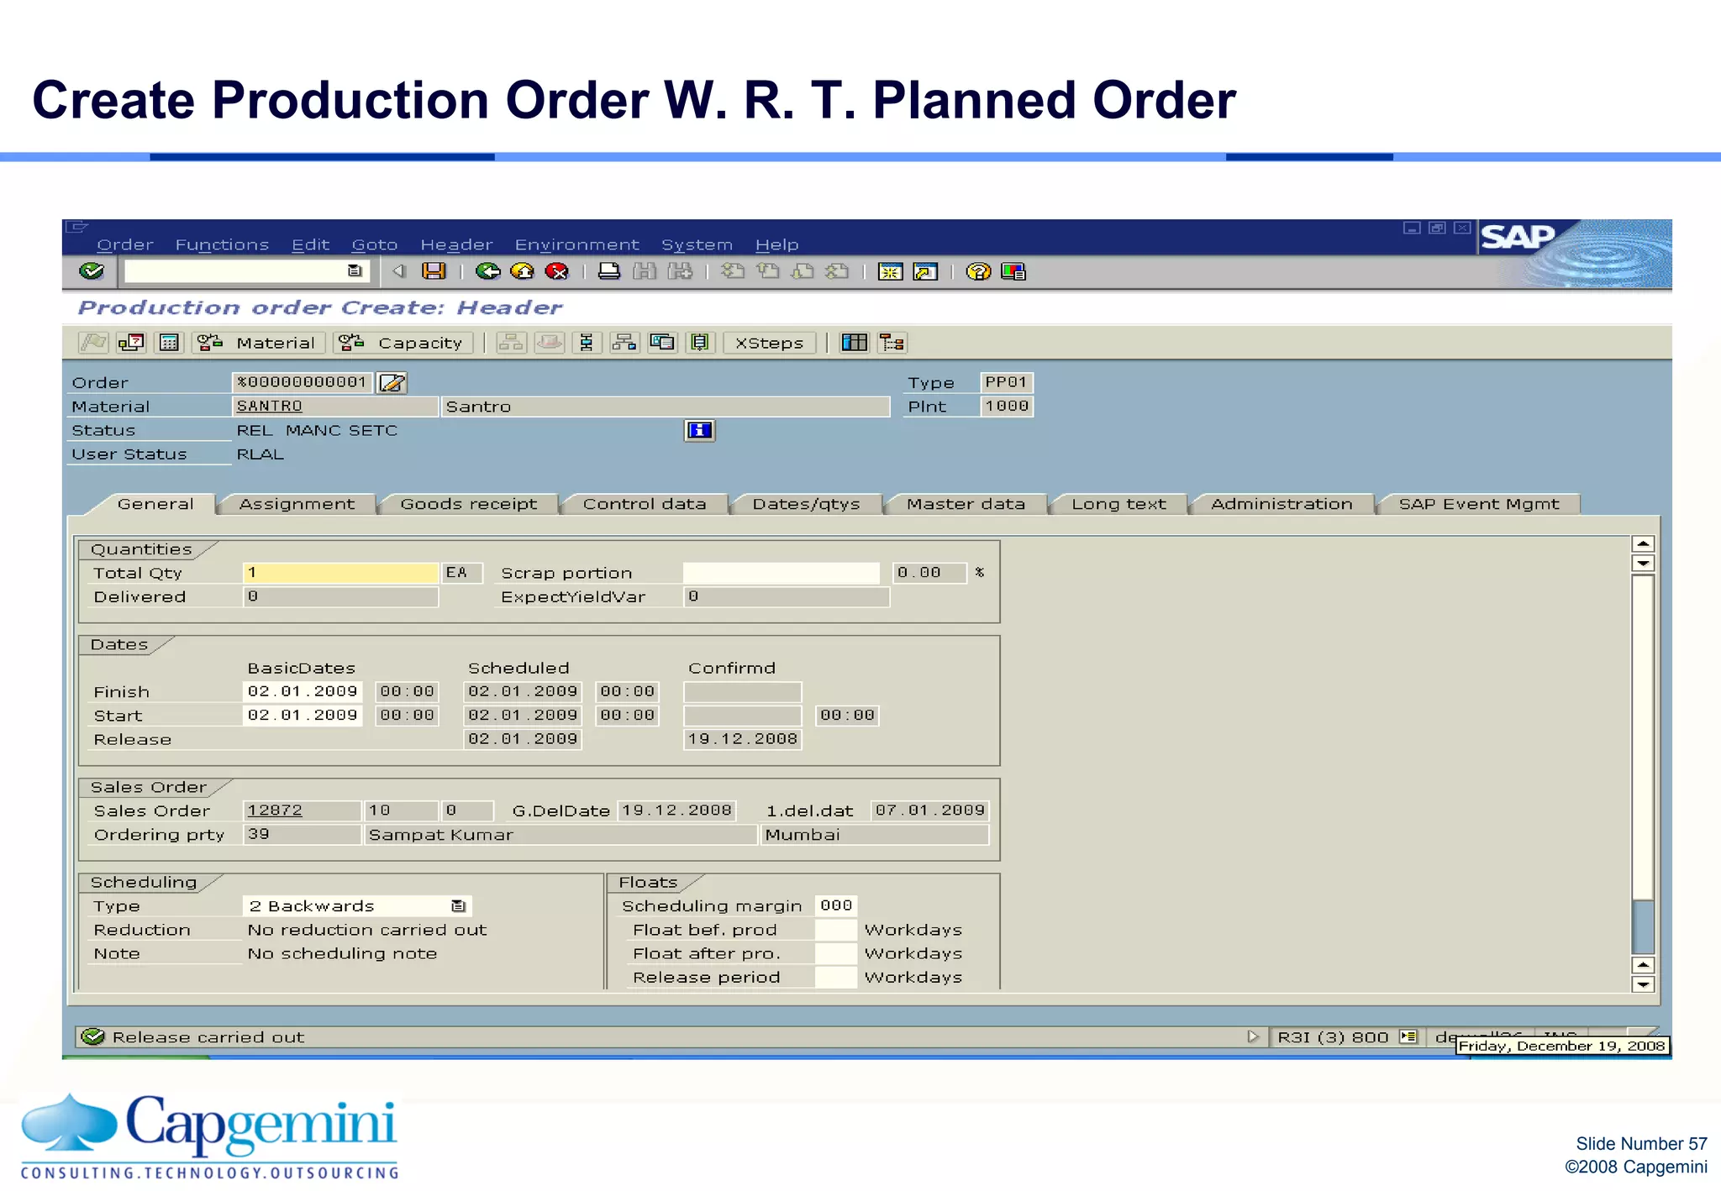The width and height of the screenshot is (1721, 1191).
Task: Open the Functions menu
Action: (222, 244)
